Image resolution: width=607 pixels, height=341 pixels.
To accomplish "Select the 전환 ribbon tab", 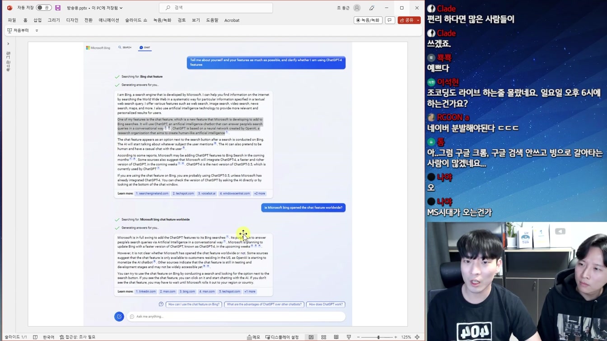I will tap(89, 20).
